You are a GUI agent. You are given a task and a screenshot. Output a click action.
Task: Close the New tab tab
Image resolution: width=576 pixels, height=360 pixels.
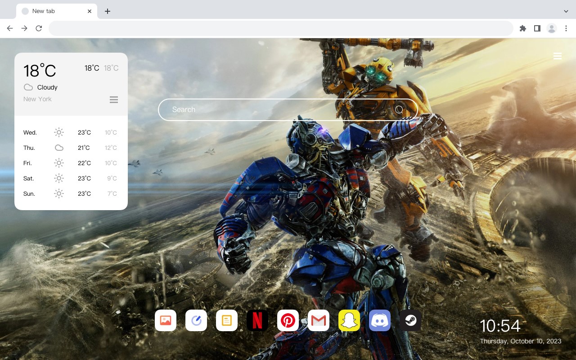pyautogui.click(x=90, y=11)
